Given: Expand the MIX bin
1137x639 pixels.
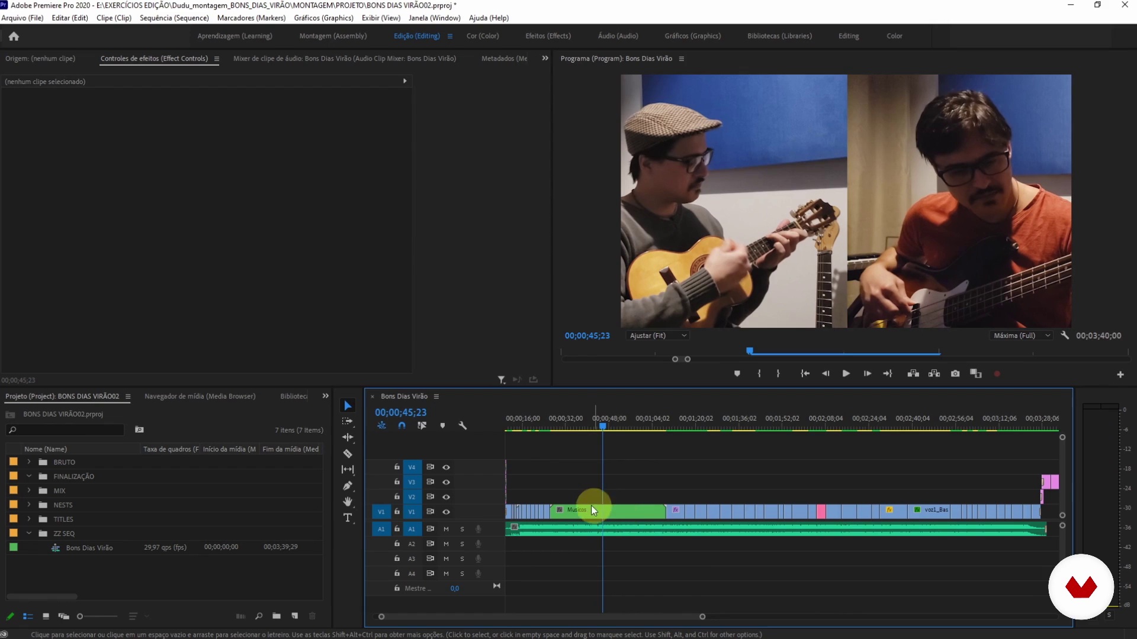Looking at the screenshot, I should pos(28,490).
